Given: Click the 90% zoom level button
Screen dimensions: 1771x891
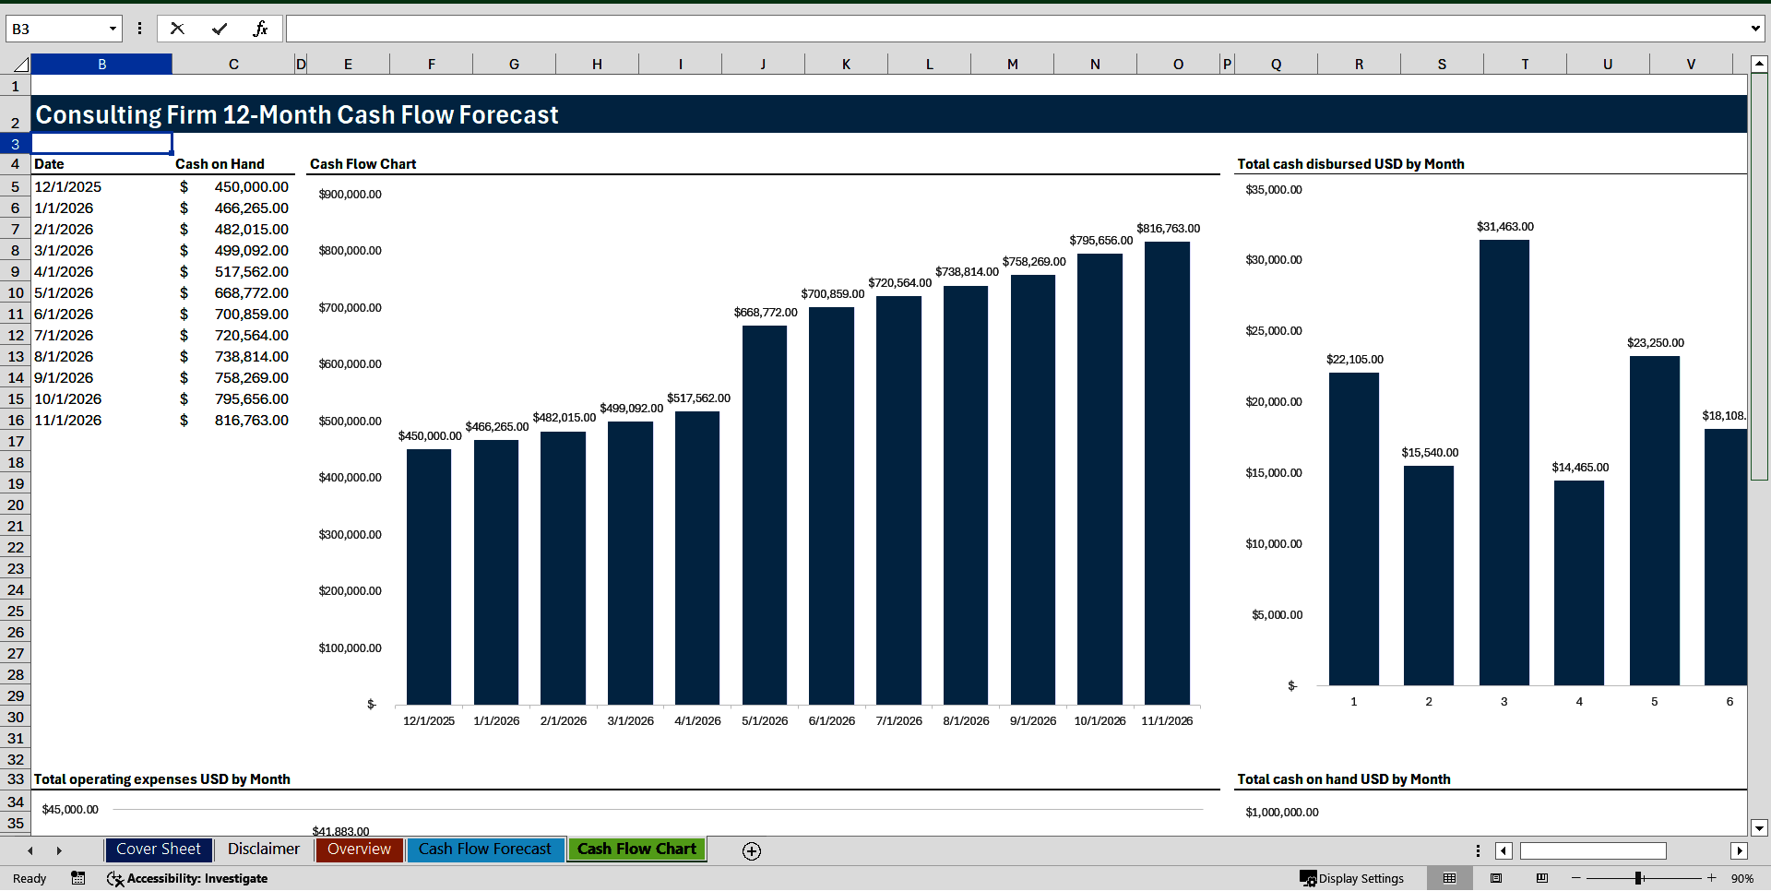Looking at the screenshot, I should point(1742,878).
